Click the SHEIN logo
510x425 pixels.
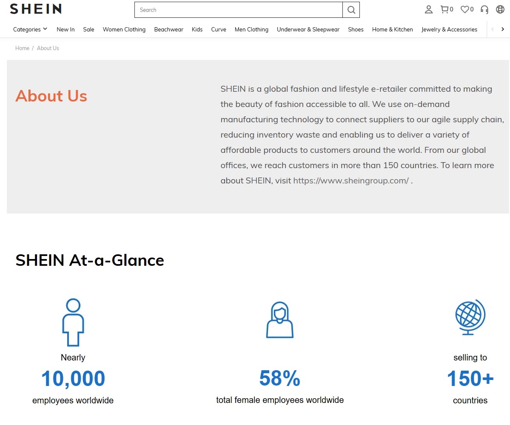tap(36, 9)
